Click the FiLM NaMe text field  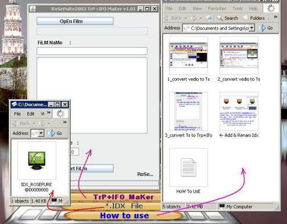(92, 51)
